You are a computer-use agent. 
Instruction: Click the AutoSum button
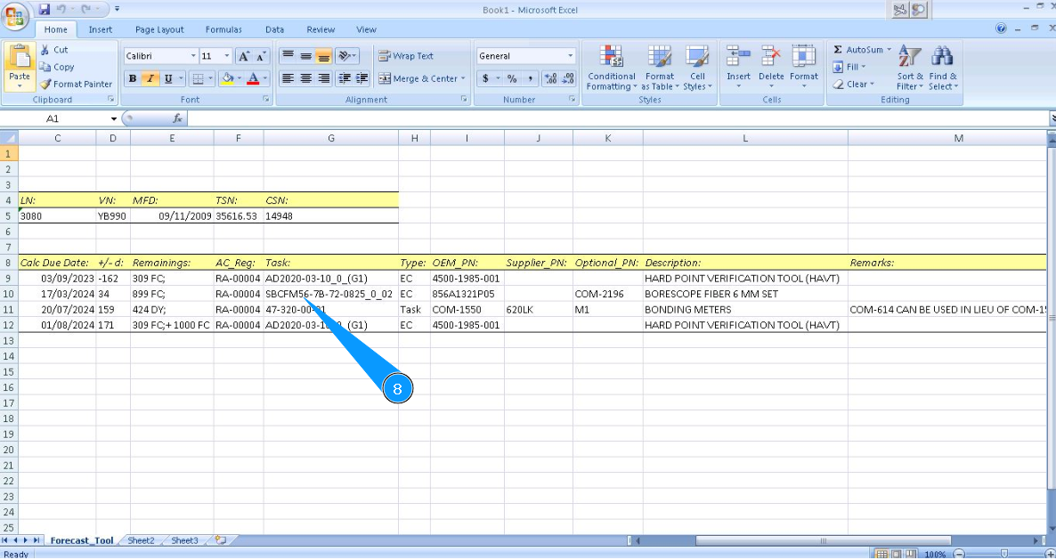[858, 50]
